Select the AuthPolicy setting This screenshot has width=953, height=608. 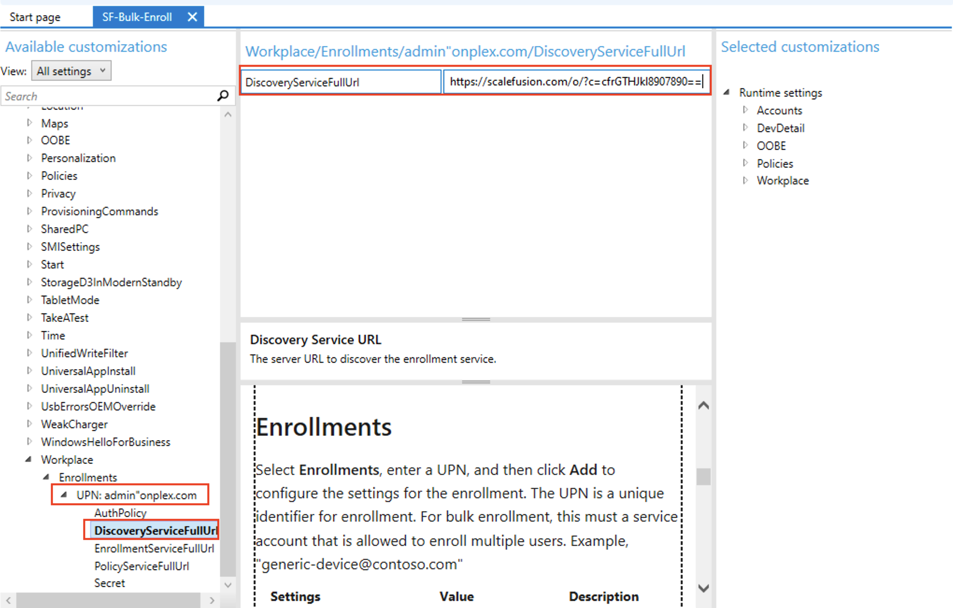point(121,513)
